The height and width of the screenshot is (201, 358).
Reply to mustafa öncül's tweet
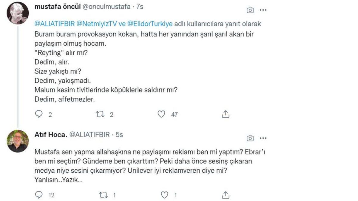click(x=39, y=114)
